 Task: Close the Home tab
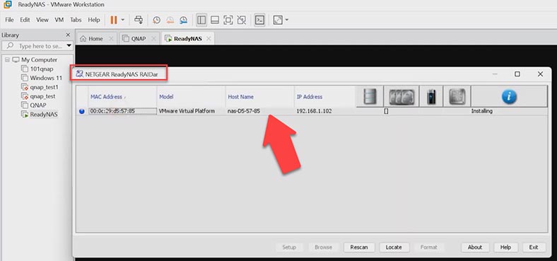click(111, 39)
